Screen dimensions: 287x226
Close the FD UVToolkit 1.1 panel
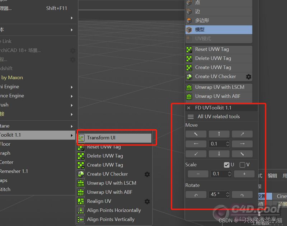(189, 108)
